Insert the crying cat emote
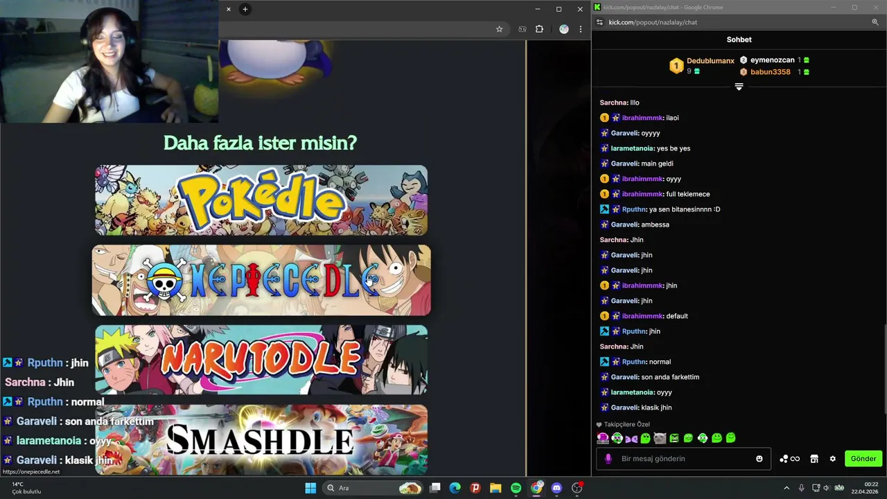The image size is (887, 499). (660, 438)
